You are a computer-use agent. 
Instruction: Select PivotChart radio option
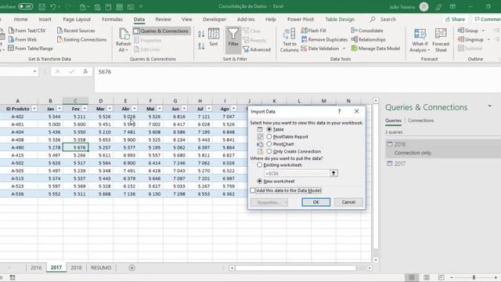269,144
